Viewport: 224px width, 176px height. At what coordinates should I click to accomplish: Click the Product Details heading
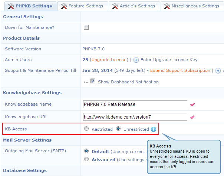point(22,38)
